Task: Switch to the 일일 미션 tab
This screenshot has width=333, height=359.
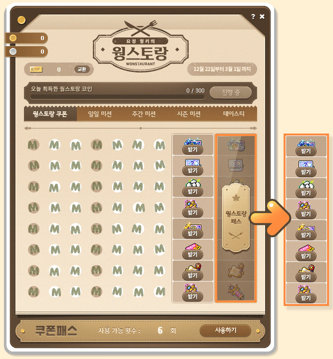Action: (100, 114)
